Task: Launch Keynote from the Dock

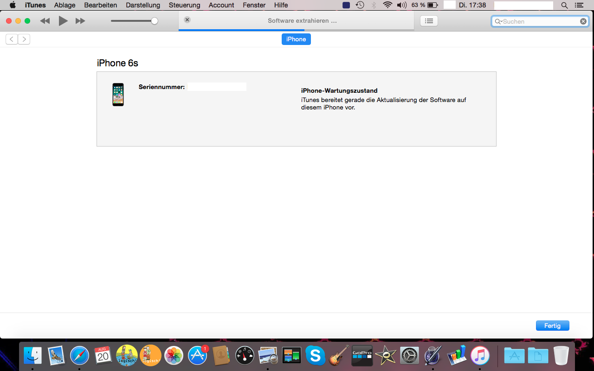Action: click(433, 356)
